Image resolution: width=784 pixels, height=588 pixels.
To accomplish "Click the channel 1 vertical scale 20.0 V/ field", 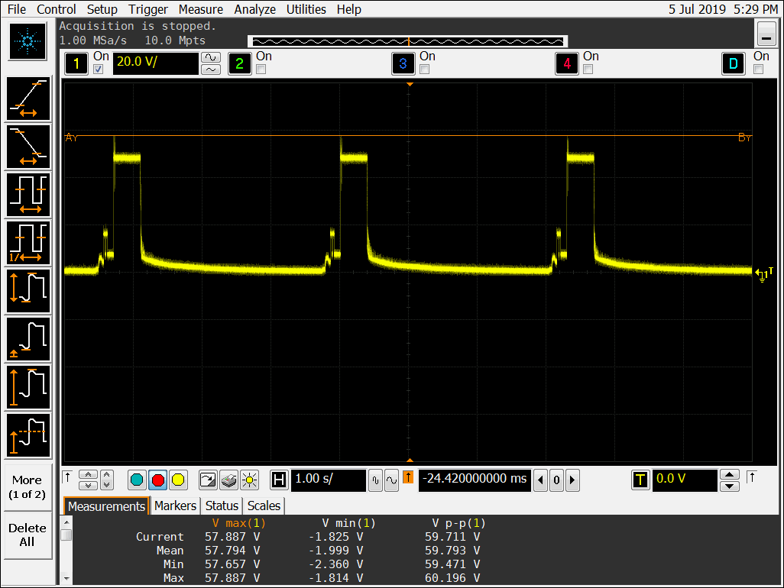I will pos(155,63).
